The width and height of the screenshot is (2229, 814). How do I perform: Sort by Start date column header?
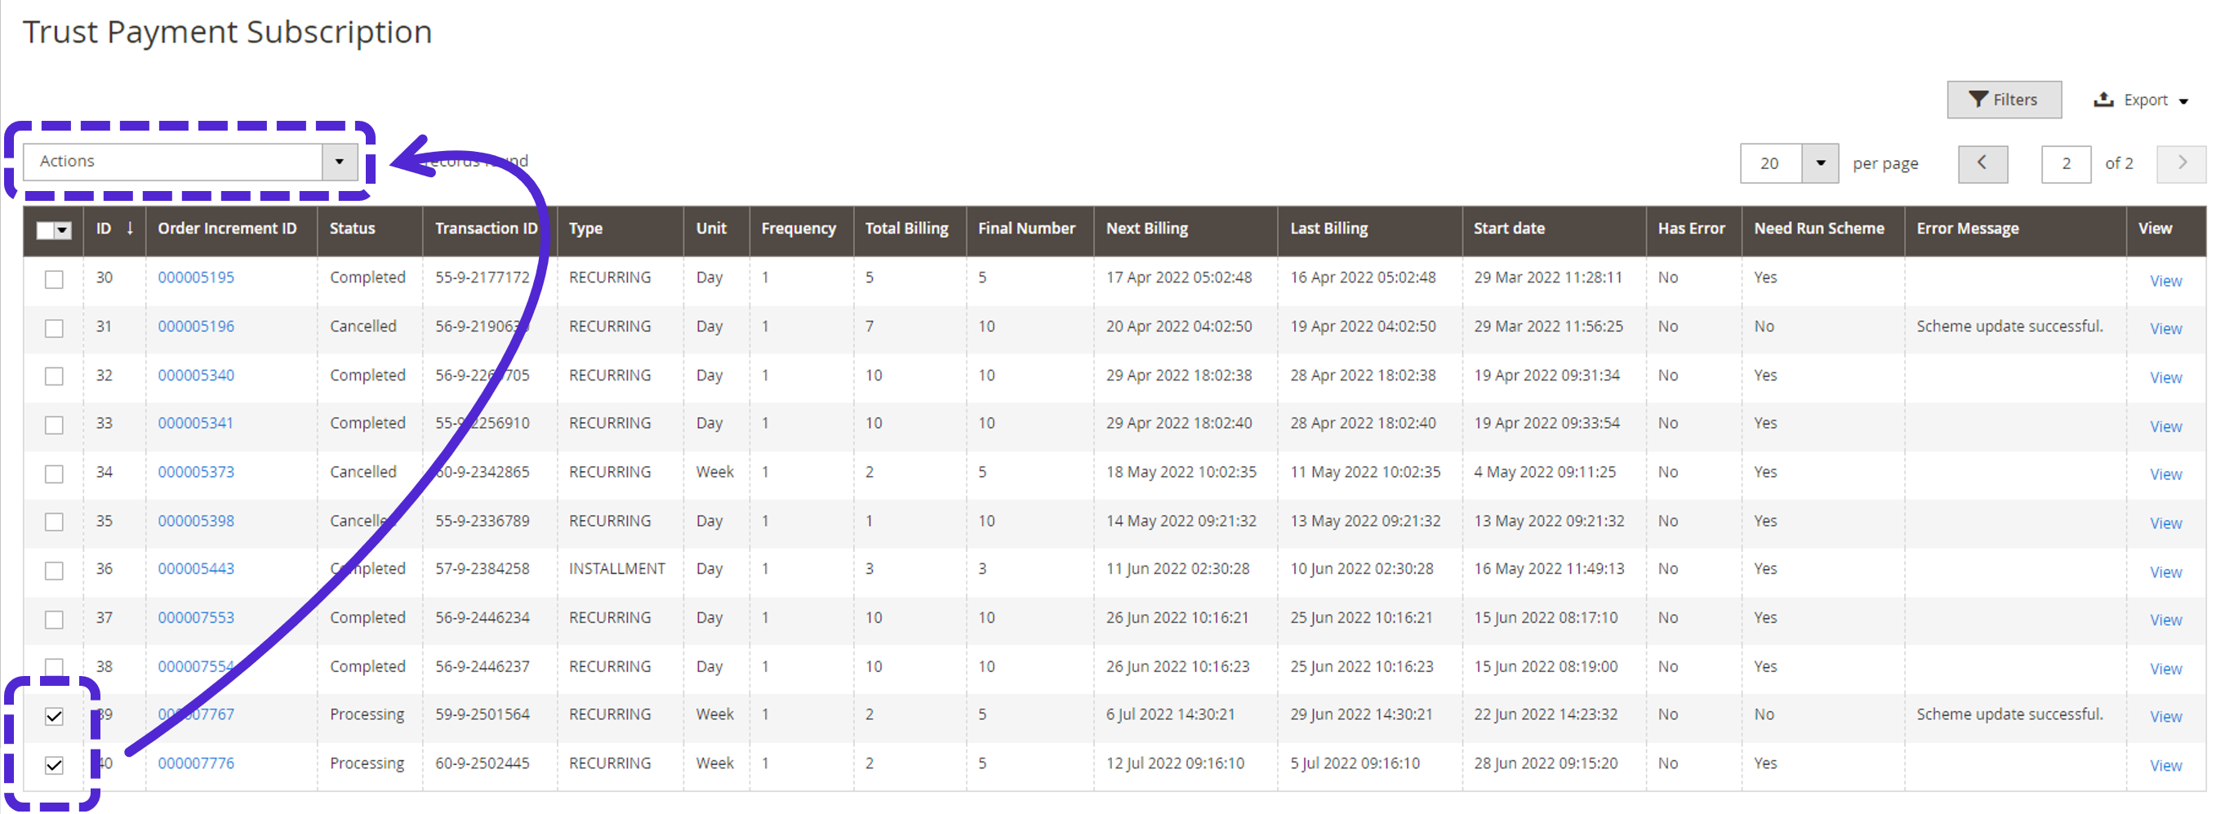(x=1508, y=229)
